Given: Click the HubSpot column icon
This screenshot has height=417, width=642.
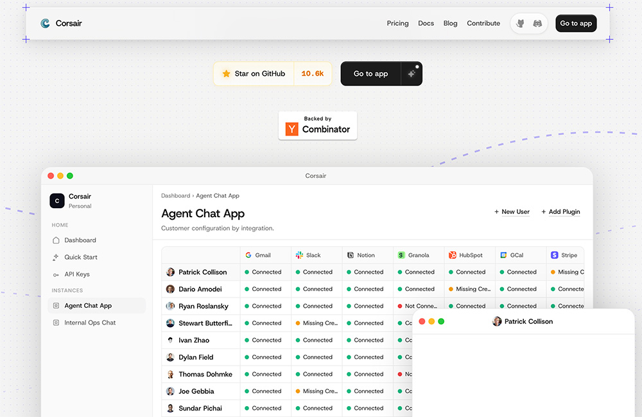Looking at the screenshot, I should (453, 255).
